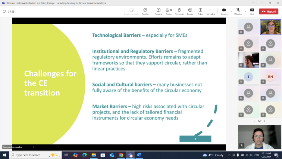
Task: Leave the meeting with Napusti
Action: pyautogui.click(x=269, y=11)
